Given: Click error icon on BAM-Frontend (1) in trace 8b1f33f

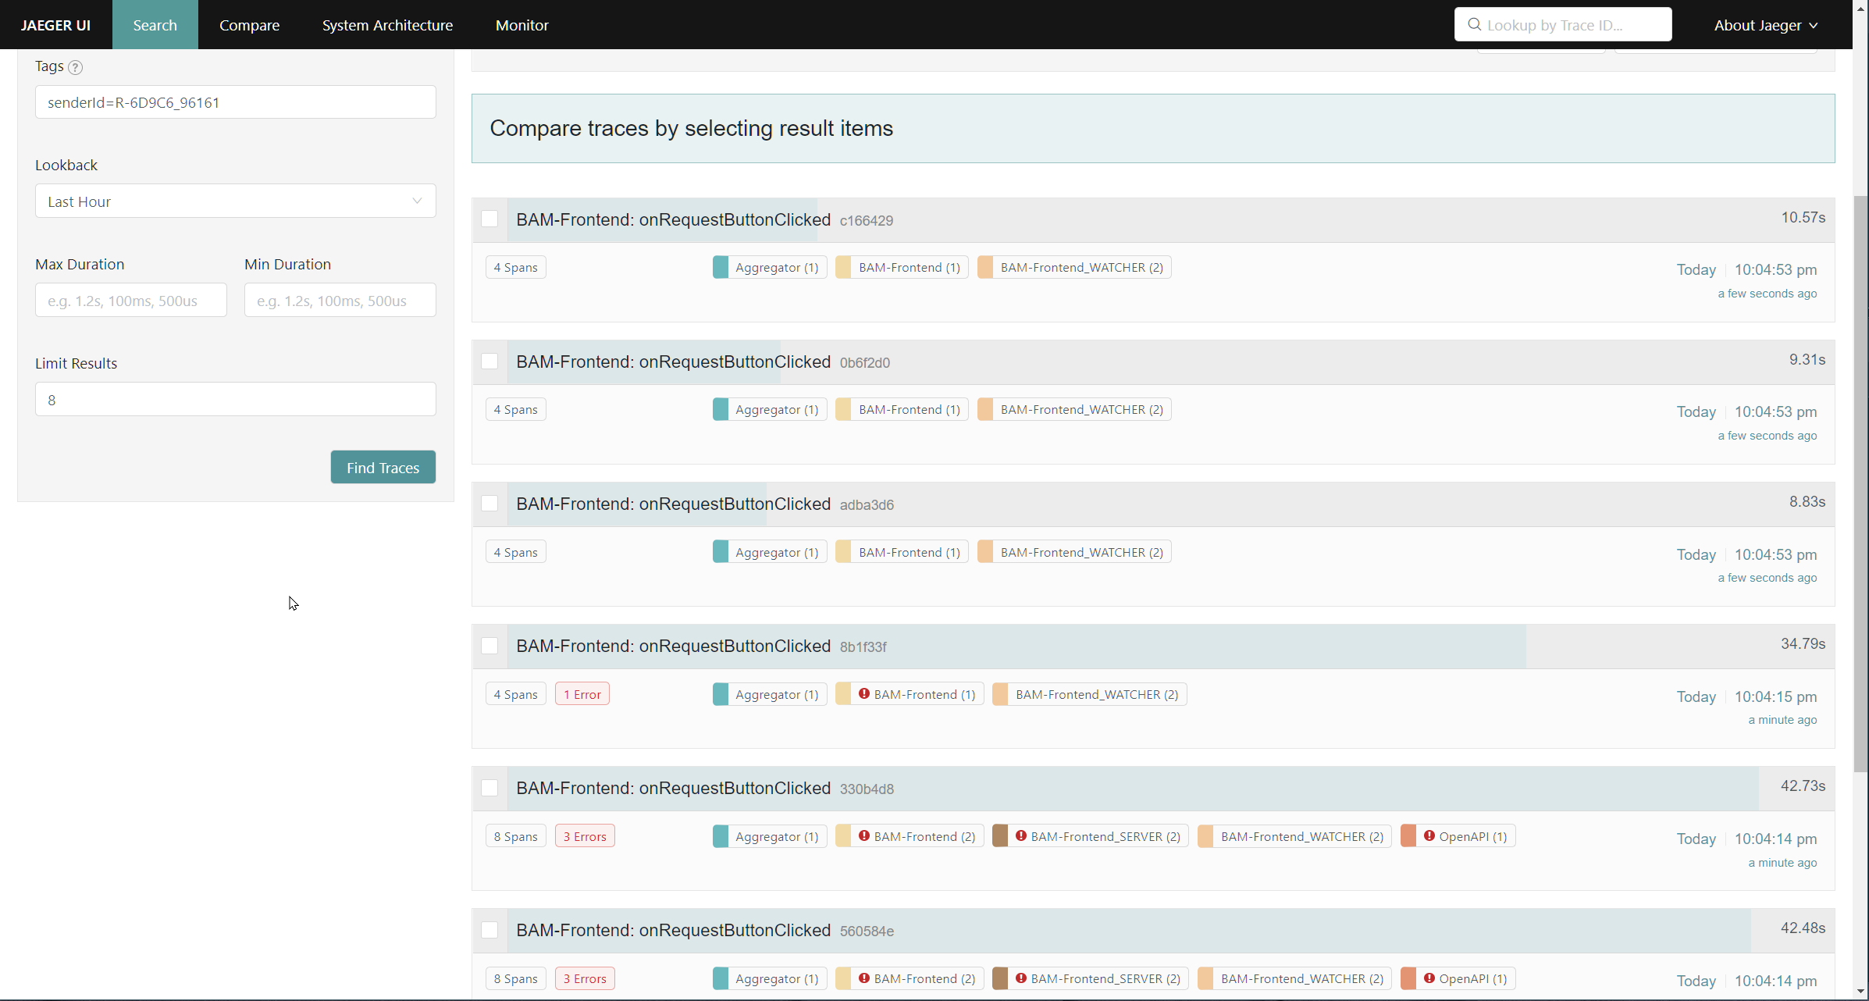Looking at the screenshot, I should point(864,693).
